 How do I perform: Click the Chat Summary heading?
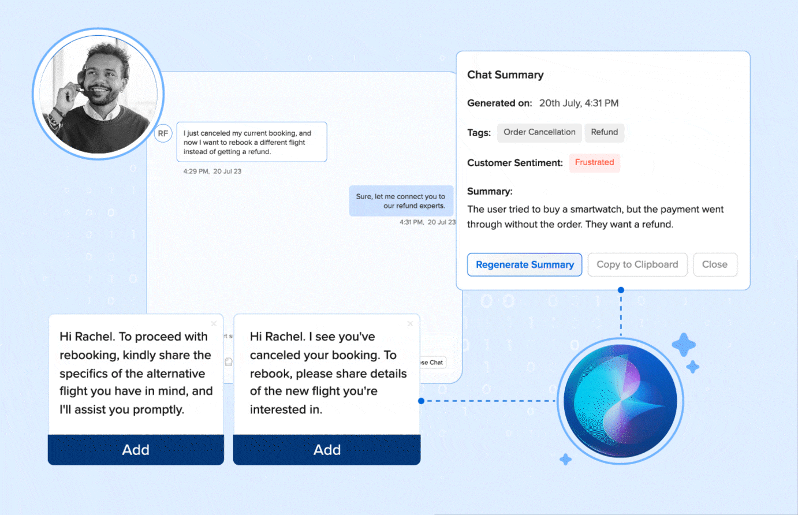(505, 75)
